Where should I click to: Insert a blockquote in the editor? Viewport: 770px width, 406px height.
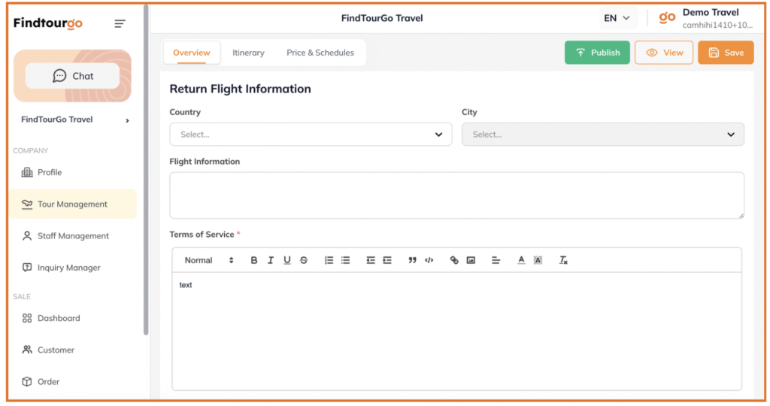click(412, 260)
